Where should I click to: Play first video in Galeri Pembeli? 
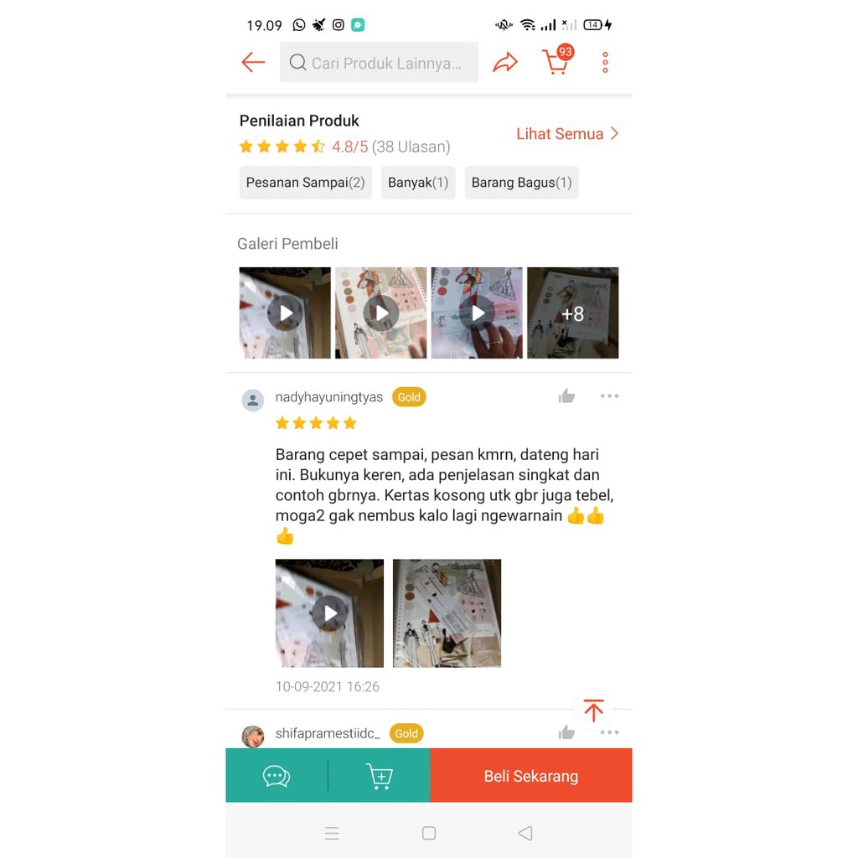pyautogui.click(x=285, y=313)
